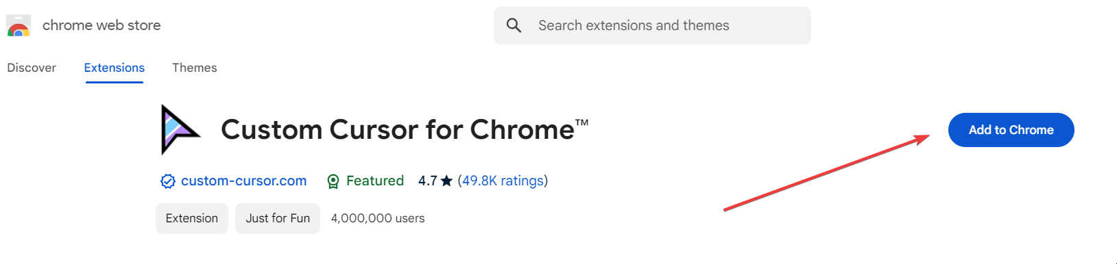1117x264 pixels.
Task: Click the star icon beside 4.7
Action: 446,181
